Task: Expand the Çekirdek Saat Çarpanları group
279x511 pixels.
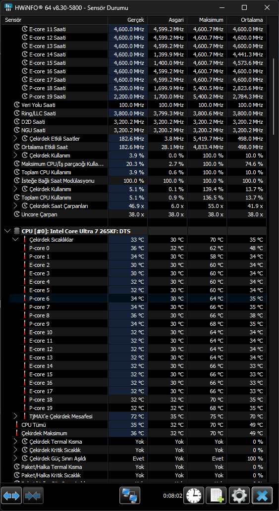Action: pyautogui.click(x=15, y=206)
